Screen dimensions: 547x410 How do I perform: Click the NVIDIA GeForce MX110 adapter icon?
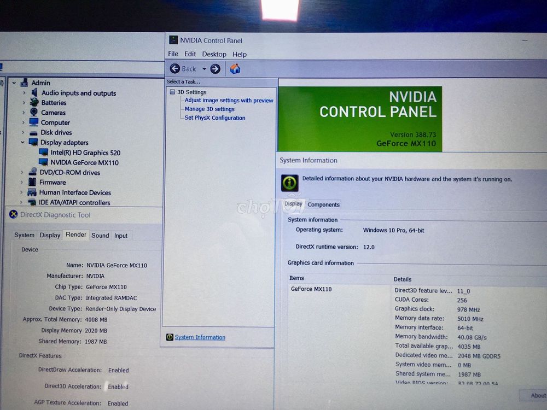43,162
